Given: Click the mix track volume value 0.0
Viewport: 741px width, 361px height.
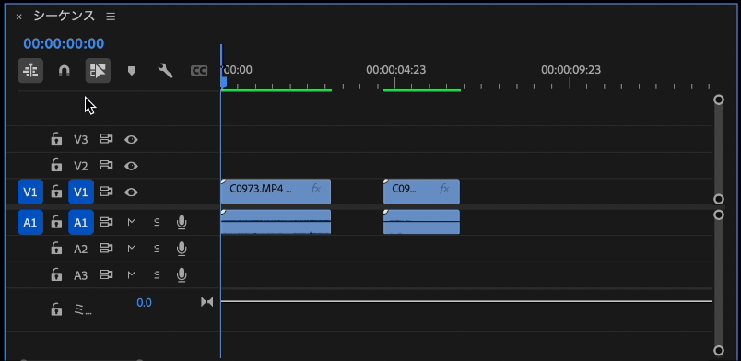Looking at the screenshot, I should (x=144, y=302).
